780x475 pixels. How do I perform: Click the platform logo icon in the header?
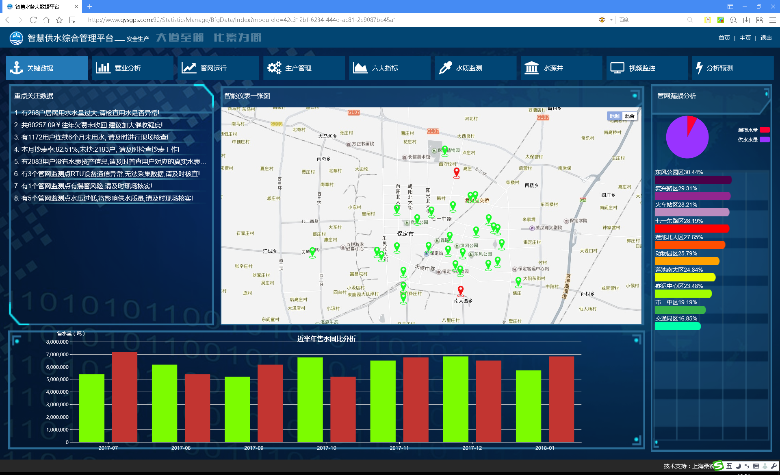(x=17, y=38)
